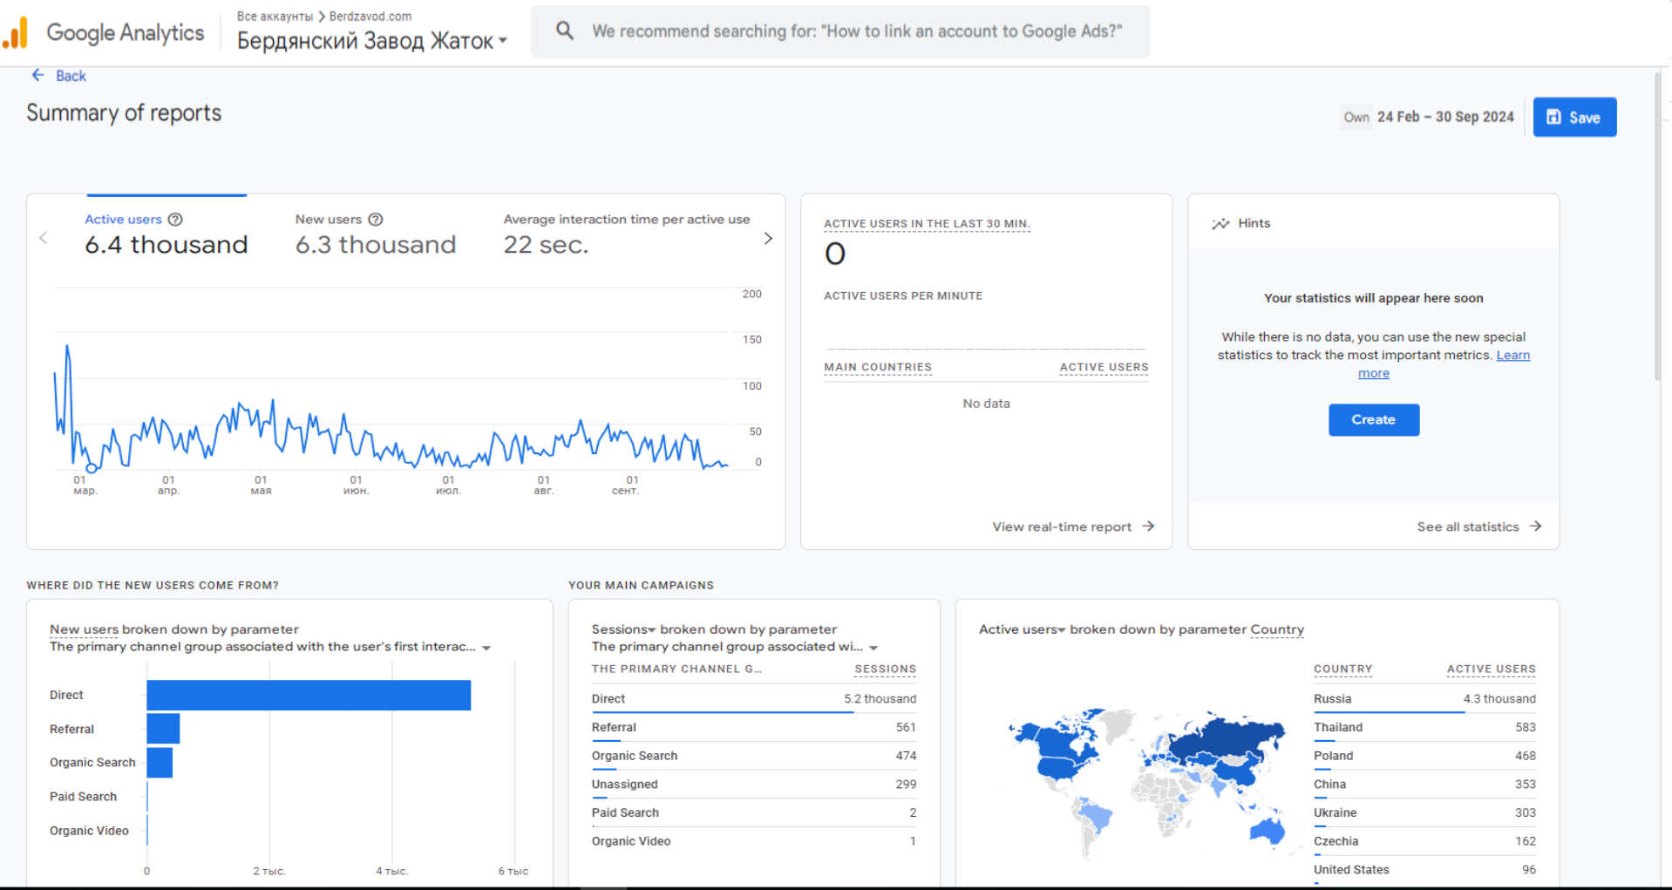Image resolution: width=1672 pixels, height=890 pixels.
Task: Click Organic Video label in new users chart
Action: [x=89, y=831]
